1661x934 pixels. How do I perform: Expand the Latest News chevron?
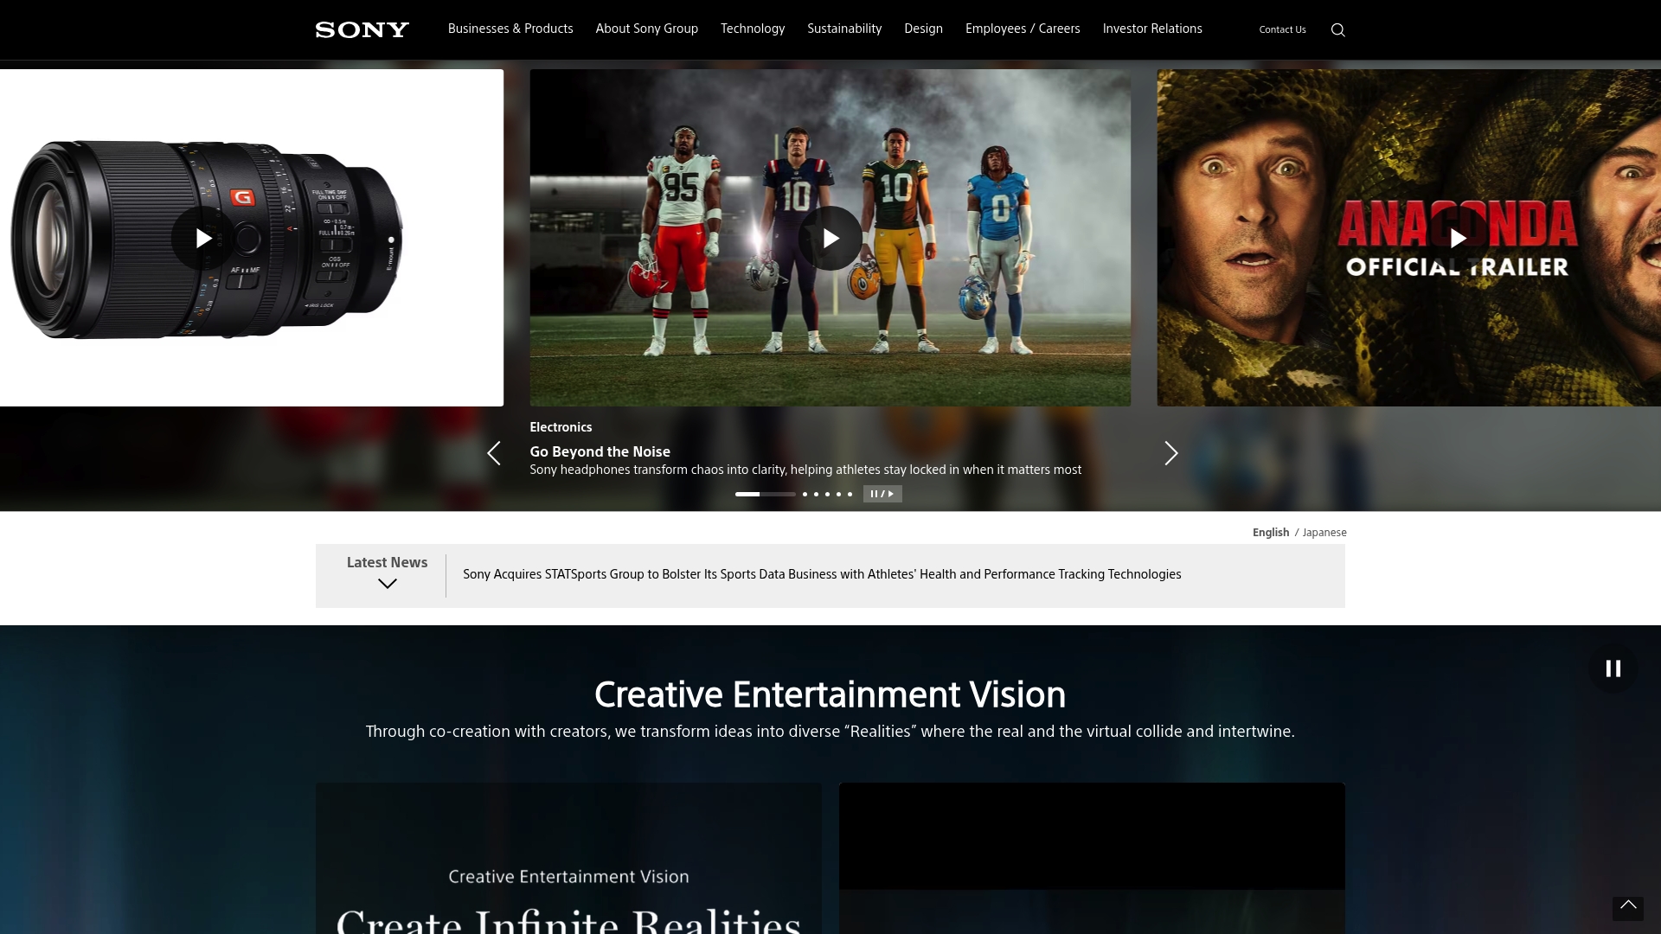(x=387, y=584)
